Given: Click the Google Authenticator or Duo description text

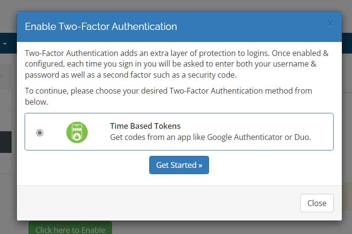Looking at the screenshot, I should coord(210,137).
